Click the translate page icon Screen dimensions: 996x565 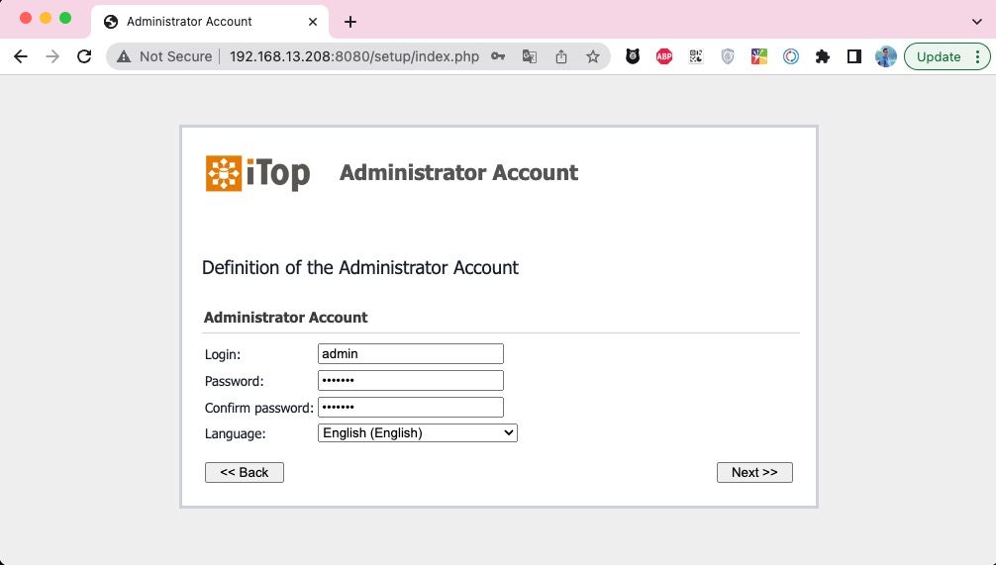click(529, 56)
